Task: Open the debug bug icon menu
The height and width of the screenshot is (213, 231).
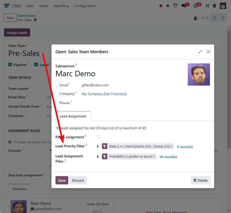Action: [168, 6]
